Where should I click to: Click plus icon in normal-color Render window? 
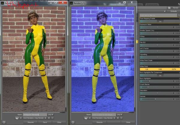click(49, 118)
